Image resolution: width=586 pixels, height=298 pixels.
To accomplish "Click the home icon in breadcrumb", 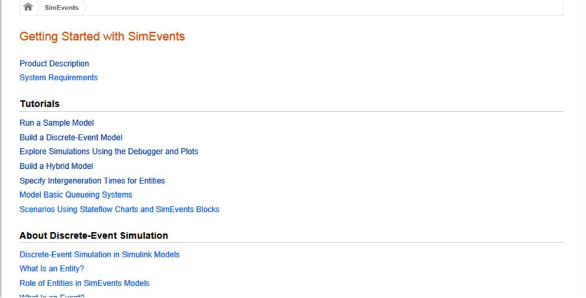I will click(x=28, y=6).
